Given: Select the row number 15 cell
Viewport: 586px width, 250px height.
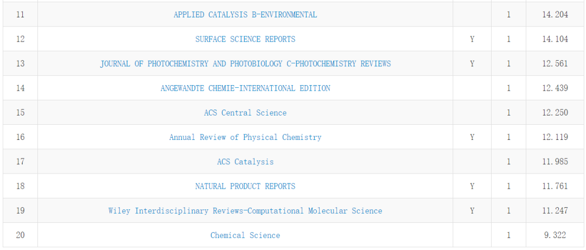Looking at the screenshot, I should tap(20, 113).
